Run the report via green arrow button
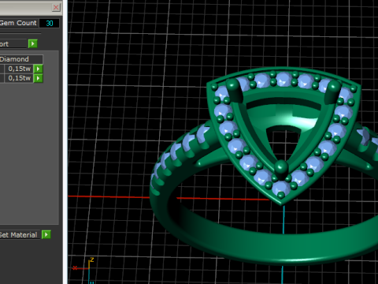378x284 pixels. point(33,43)
